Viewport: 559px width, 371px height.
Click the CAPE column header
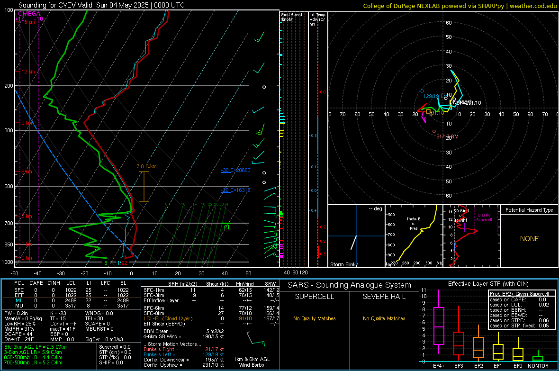tap(36, 283)
